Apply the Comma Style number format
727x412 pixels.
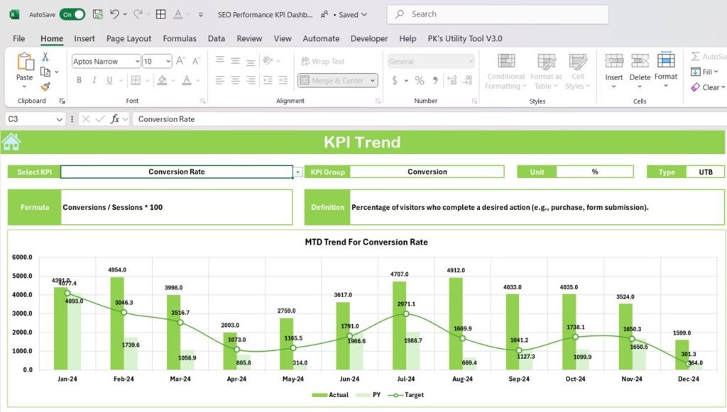435,80
